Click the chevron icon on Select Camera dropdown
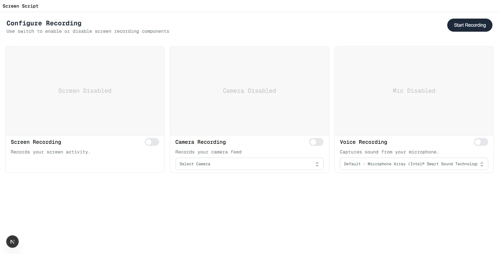The height and width of the screenshot is (254, 499). [x=317, y=164]
